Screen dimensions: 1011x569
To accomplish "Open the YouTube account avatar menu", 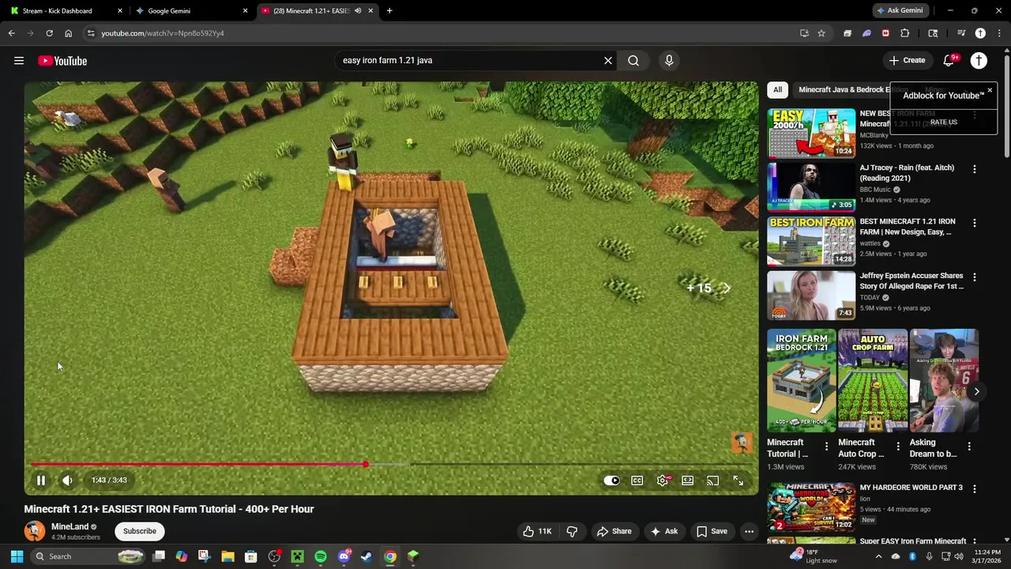I will (x=979, y=60).
